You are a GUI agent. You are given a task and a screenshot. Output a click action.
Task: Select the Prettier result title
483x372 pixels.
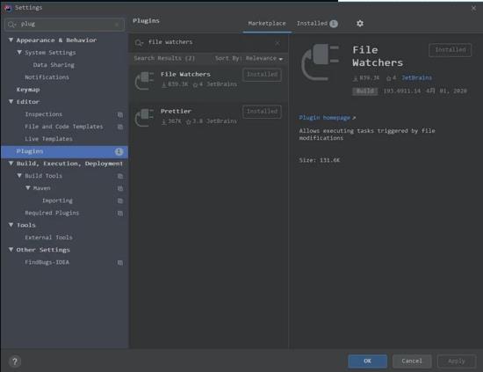pos(176,112)
